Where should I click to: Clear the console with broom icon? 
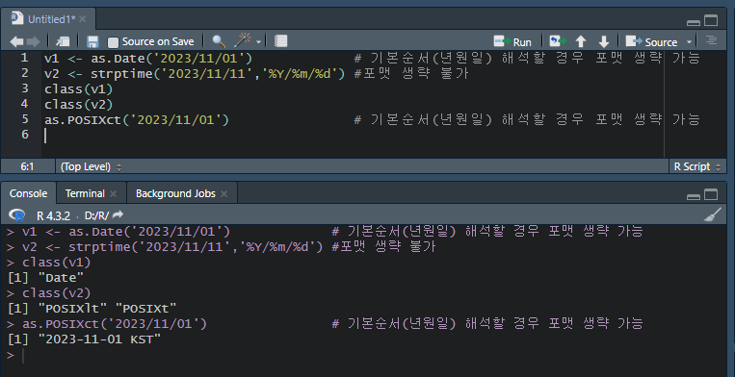point(713,215)
